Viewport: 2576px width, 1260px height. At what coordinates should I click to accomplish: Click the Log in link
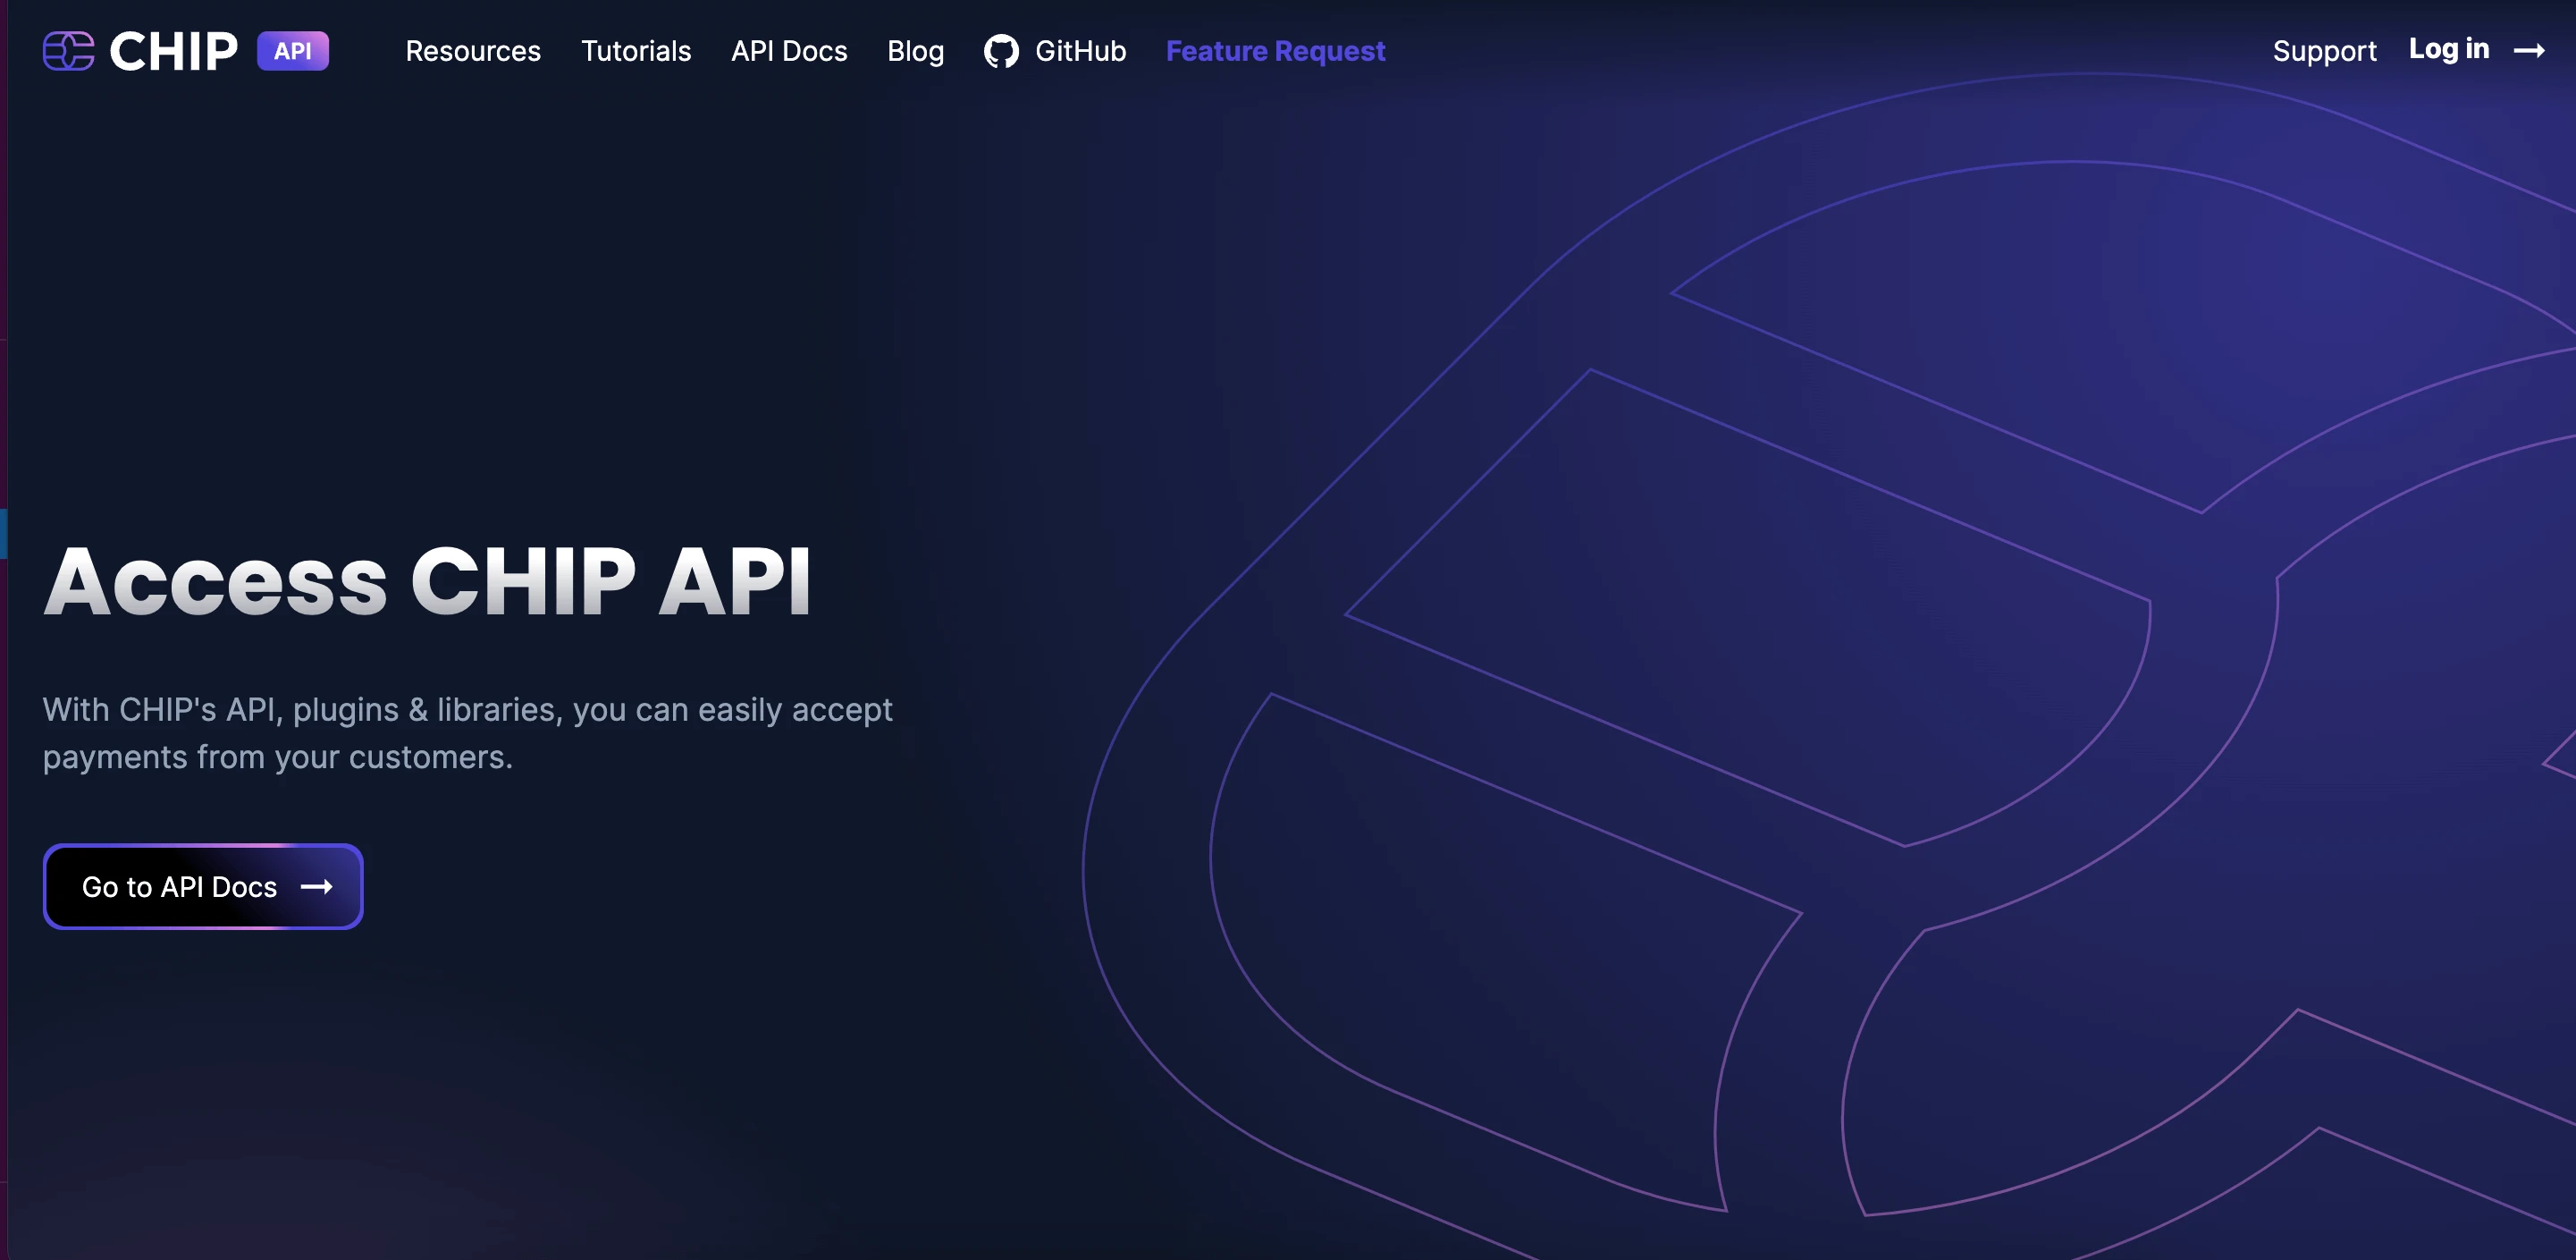2449,49
